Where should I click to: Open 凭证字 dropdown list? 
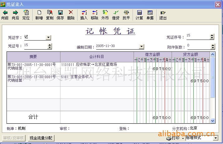point(48,37)
